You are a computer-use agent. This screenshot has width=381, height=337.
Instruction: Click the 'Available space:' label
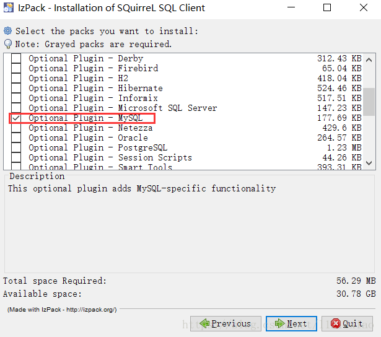point(42,294)
